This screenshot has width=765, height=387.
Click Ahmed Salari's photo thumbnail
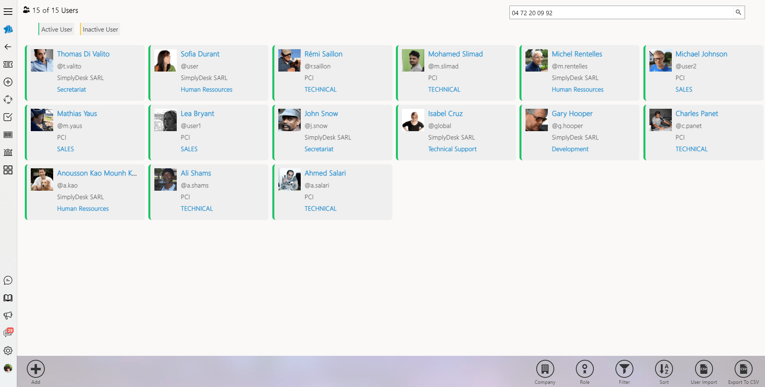tap(290, 180)
